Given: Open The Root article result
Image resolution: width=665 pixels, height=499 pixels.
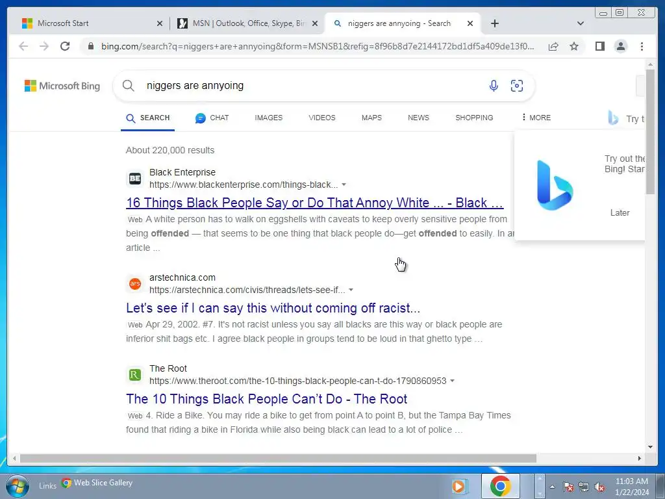Looking at the screenshot, I should pyautogui.click(x=266, y=399).
